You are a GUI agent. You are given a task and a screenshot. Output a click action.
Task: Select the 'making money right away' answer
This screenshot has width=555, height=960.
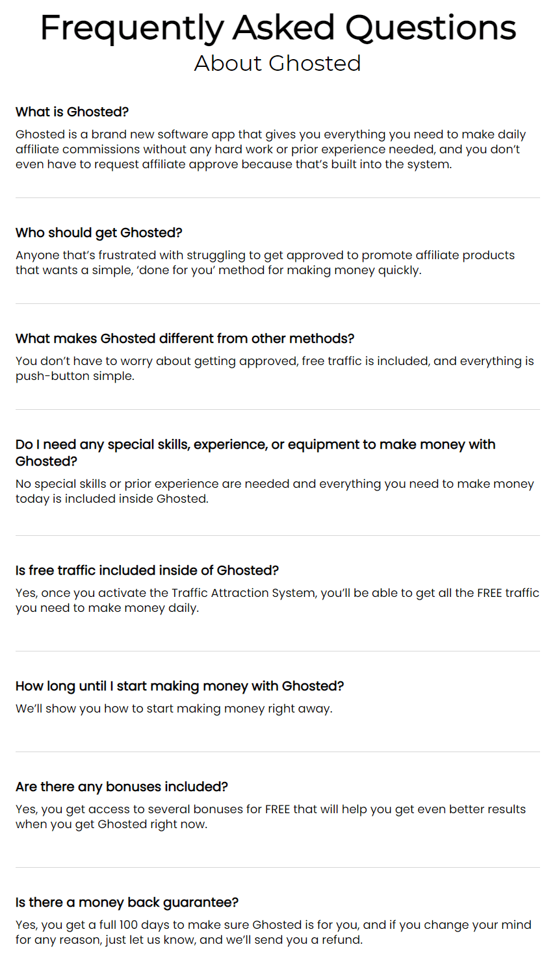pyautogui.click(x=174, y=709)
